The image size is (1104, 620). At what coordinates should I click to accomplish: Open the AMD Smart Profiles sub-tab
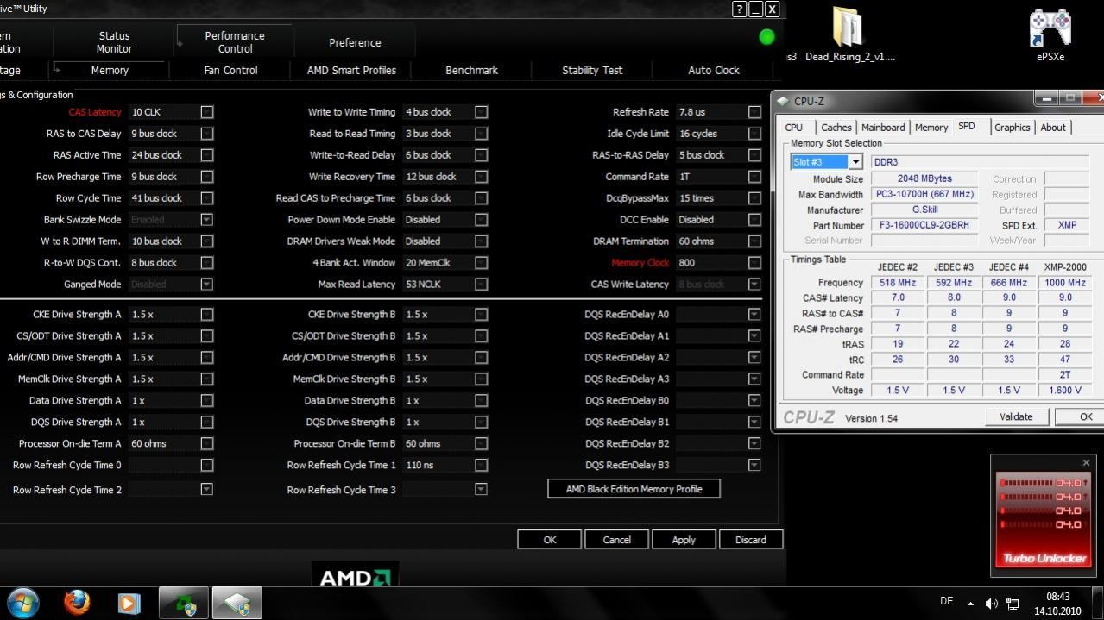351,71
